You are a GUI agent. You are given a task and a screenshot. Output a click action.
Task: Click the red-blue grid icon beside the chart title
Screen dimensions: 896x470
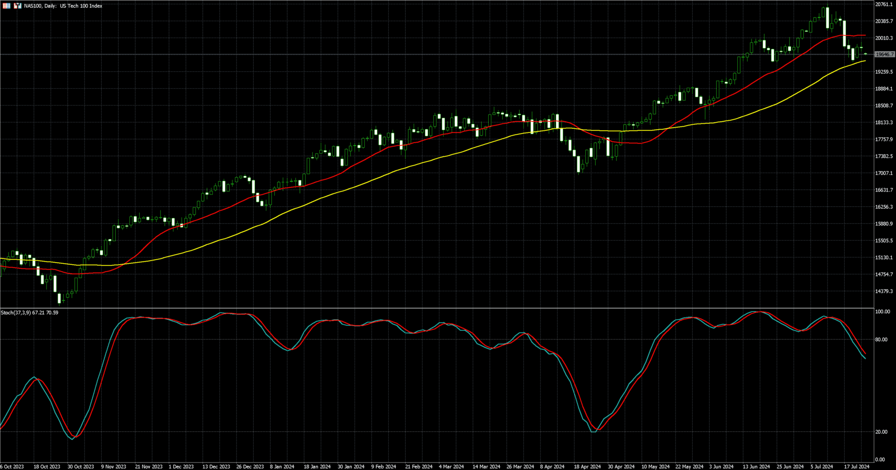point(6,6)
